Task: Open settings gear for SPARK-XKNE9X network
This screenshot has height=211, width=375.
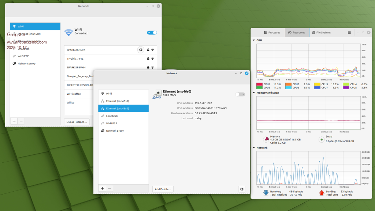Action: (x=141, y=50)
